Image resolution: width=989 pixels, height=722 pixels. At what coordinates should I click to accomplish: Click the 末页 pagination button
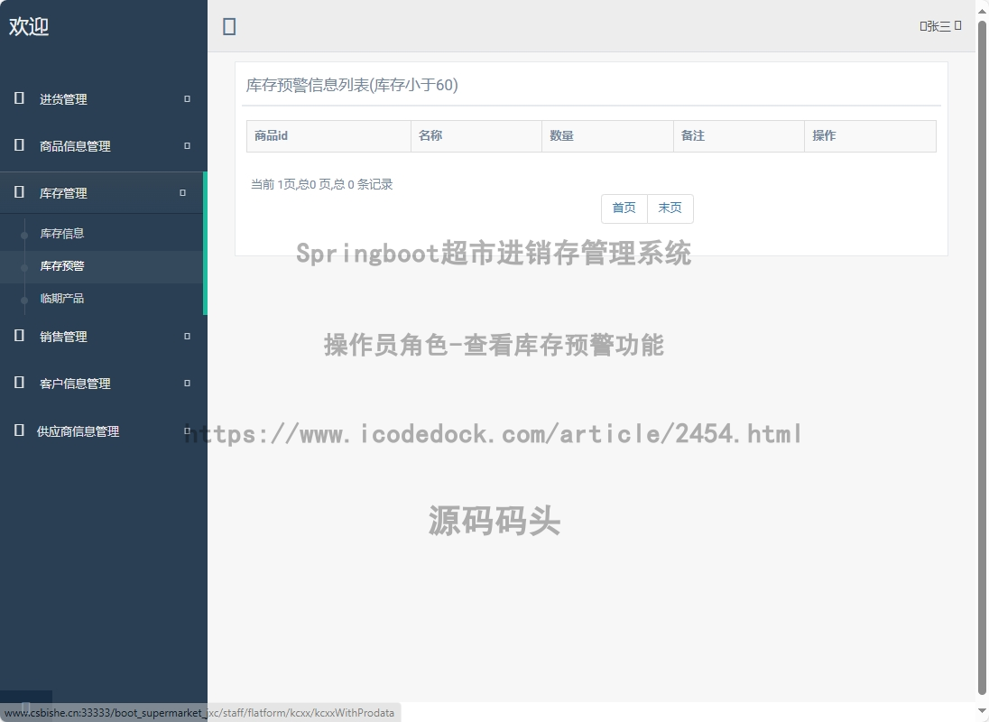click(670, 208)
